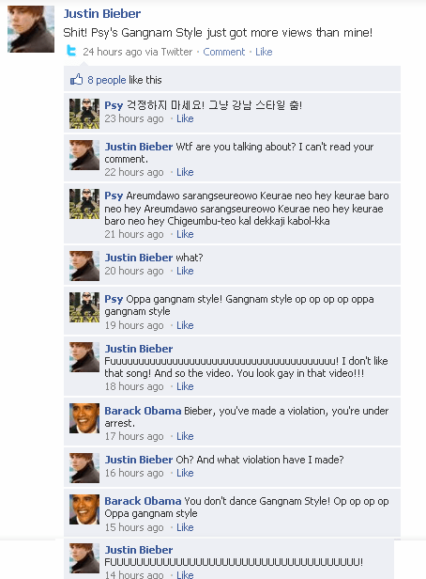Viewport: 426px width, 579px height.
Task: Open Justin Bieber's large profile picture at top
Action: 31,29
